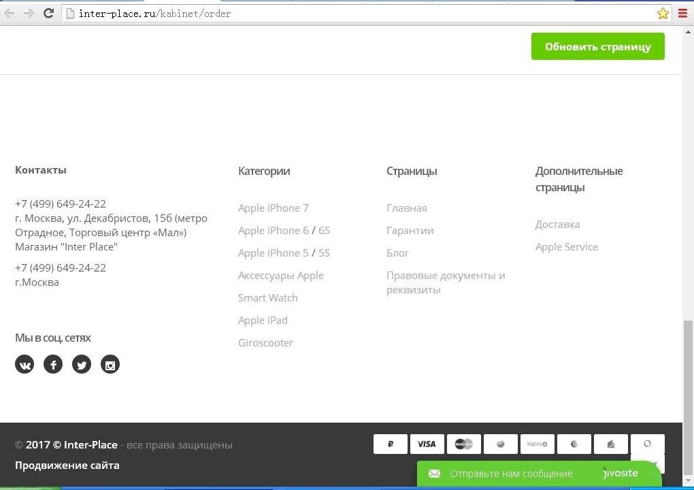Screen dimensions: 694x490
Task: Reload the page with the refresh icon
Action: click(49, 14)
